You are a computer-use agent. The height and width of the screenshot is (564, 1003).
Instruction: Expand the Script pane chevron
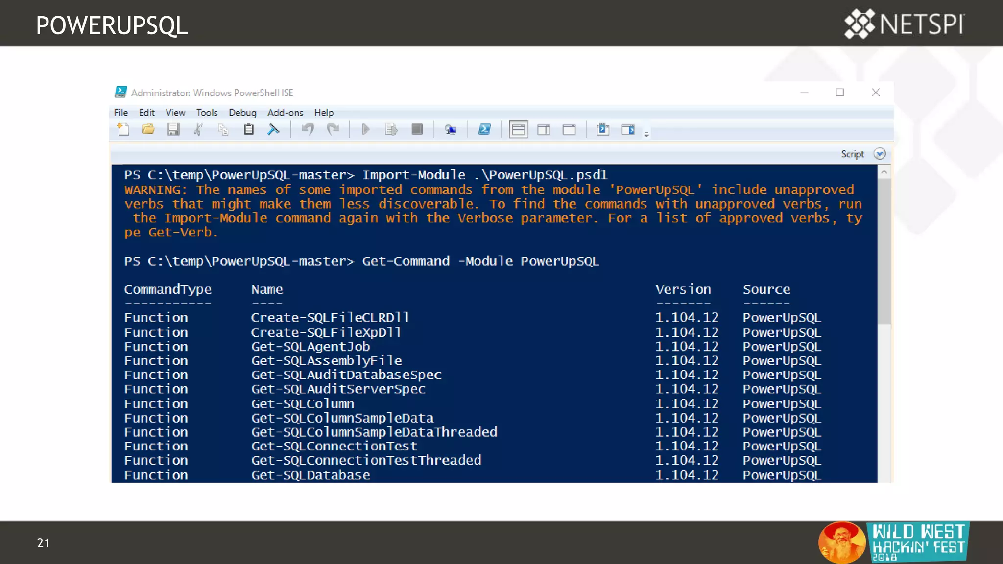[x=880, y=154]
